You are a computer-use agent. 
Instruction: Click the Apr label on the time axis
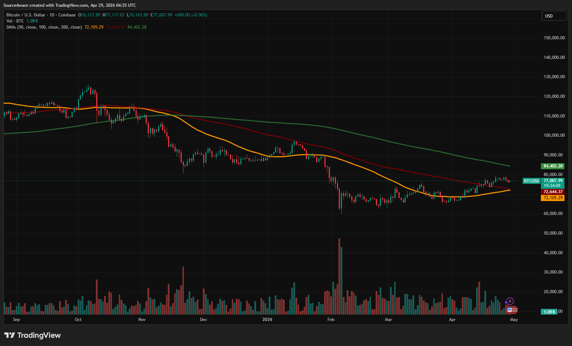point(452,320)
